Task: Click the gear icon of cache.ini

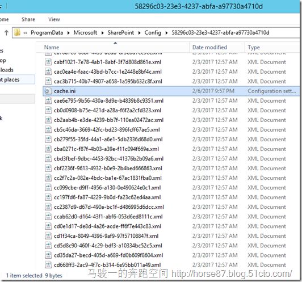Action: (48, 91)
